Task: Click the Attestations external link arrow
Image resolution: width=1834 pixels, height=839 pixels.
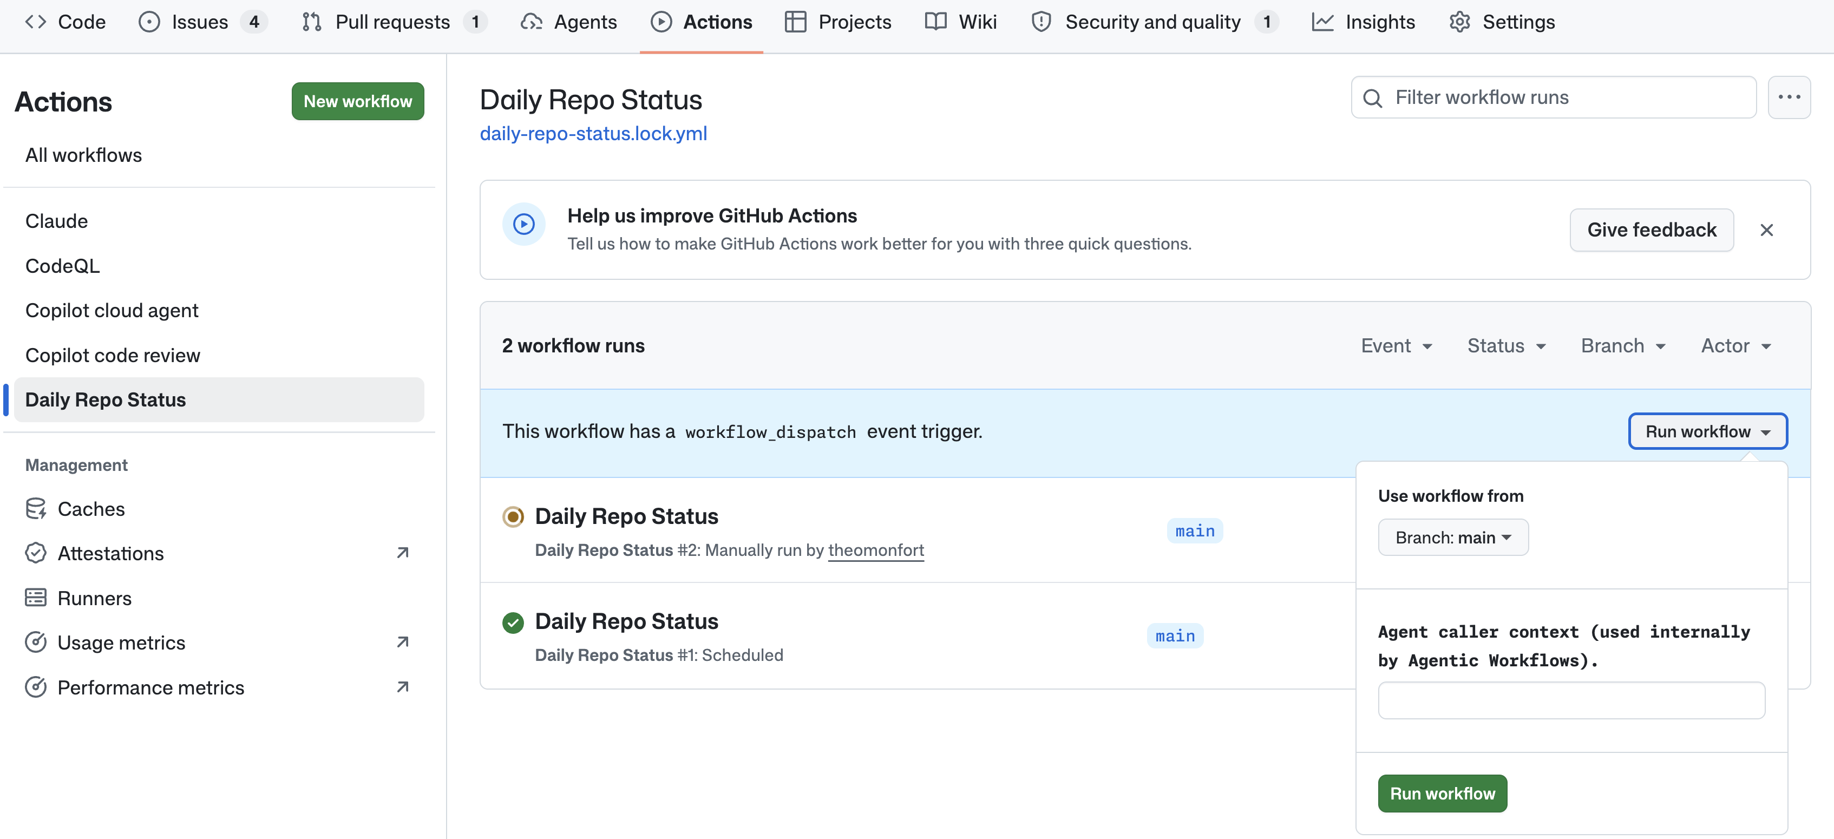Action: [403, 553]
